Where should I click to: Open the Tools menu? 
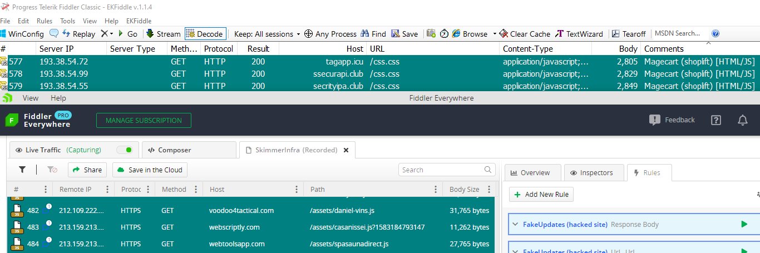pos(67,21)
